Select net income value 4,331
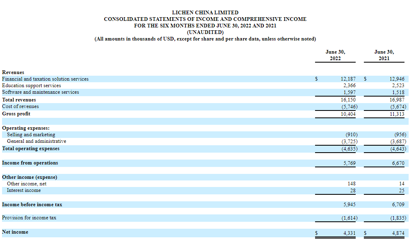The height and width of the screenshot is (241, 409). (349, 233)
